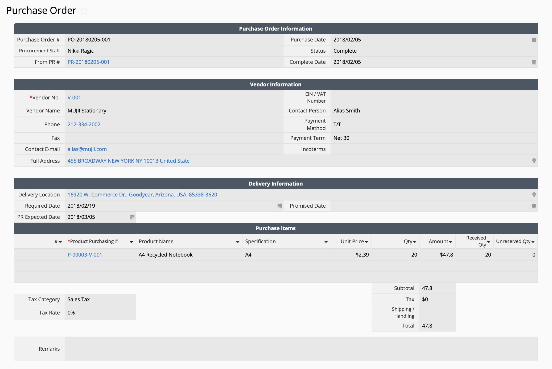Open vendor link V-001
The image size is (552, 369).
point(74,98)
